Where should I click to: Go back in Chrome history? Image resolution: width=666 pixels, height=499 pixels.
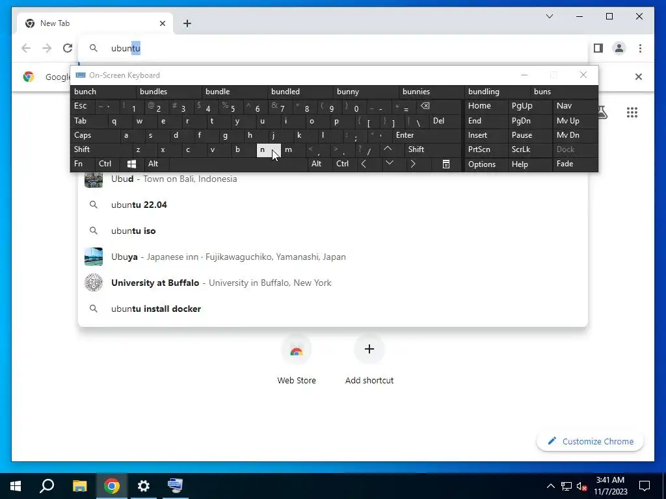pos(26,48)
